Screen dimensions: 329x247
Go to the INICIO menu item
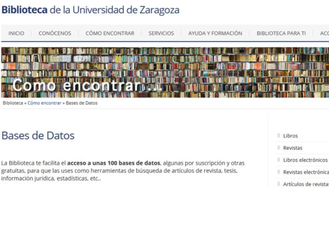(16, 33)
